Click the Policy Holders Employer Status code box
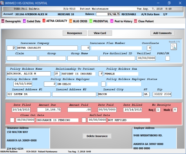The height and width of the screenshot is (154, 186). point(103,84)
